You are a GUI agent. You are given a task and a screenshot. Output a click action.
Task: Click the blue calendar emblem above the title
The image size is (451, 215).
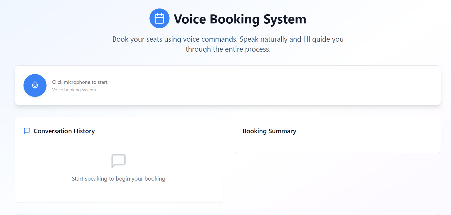click(x=159, y=18)
